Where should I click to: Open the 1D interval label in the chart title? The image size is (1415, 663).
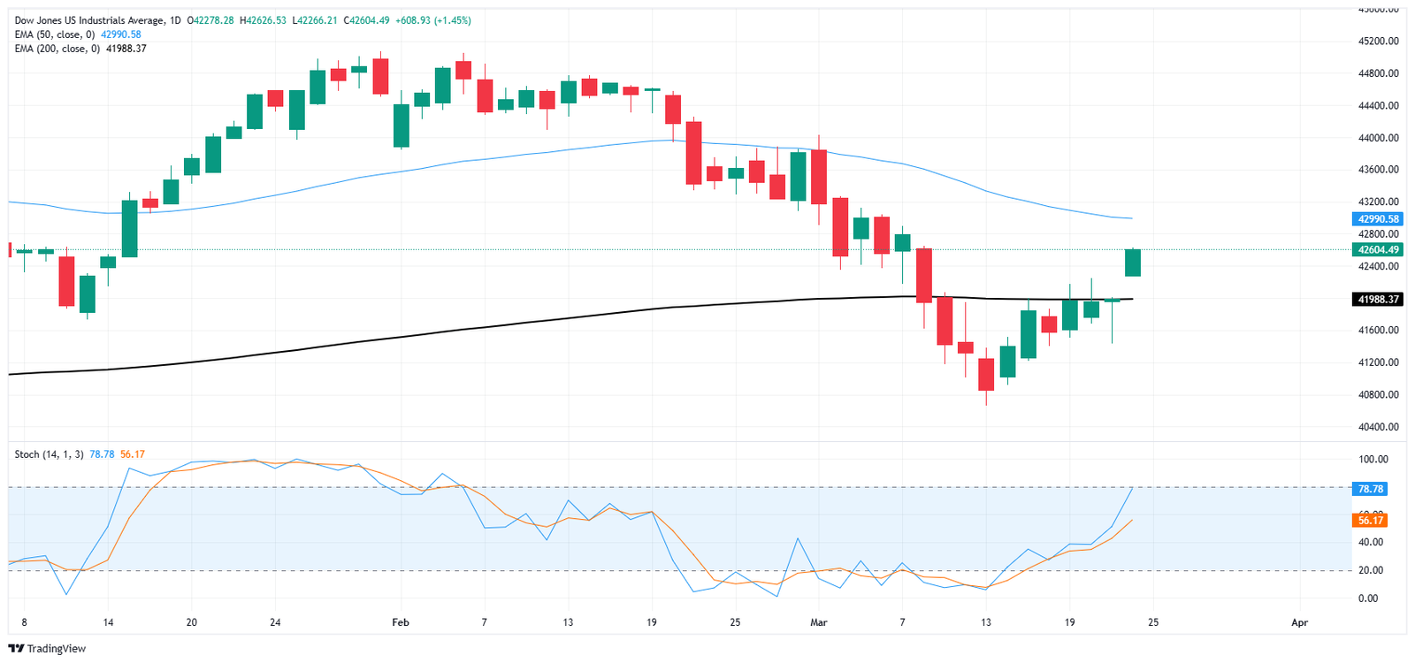pyautogui.click(x=174, y=20)
